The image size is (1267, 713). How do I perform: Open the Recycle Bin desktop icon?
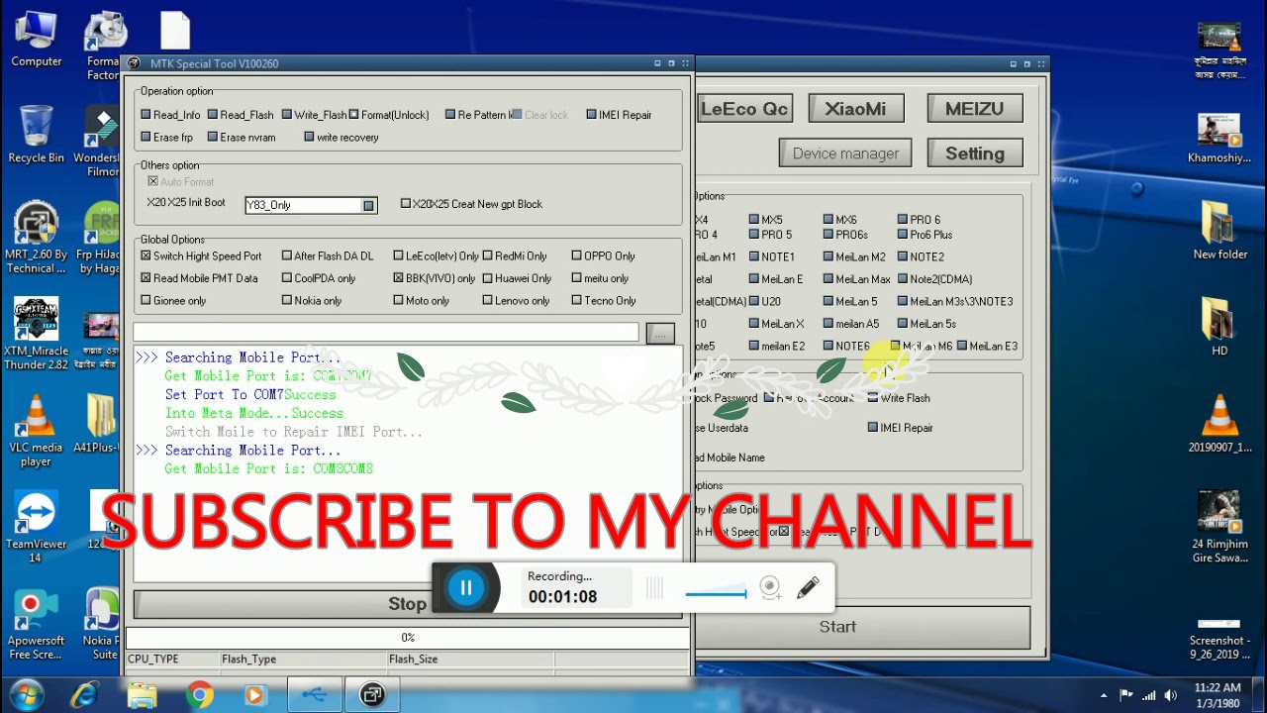click(x=36, y=135)
